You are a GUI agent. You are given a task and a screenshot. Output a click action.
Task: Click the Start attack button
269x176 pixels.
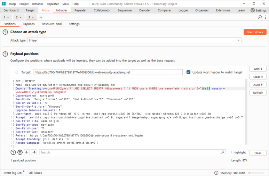tap(255, 32)
